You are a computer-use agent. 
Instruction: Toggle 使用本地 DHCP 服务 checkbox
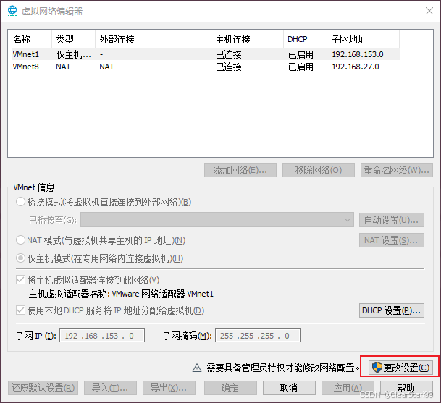coord(20,310)
